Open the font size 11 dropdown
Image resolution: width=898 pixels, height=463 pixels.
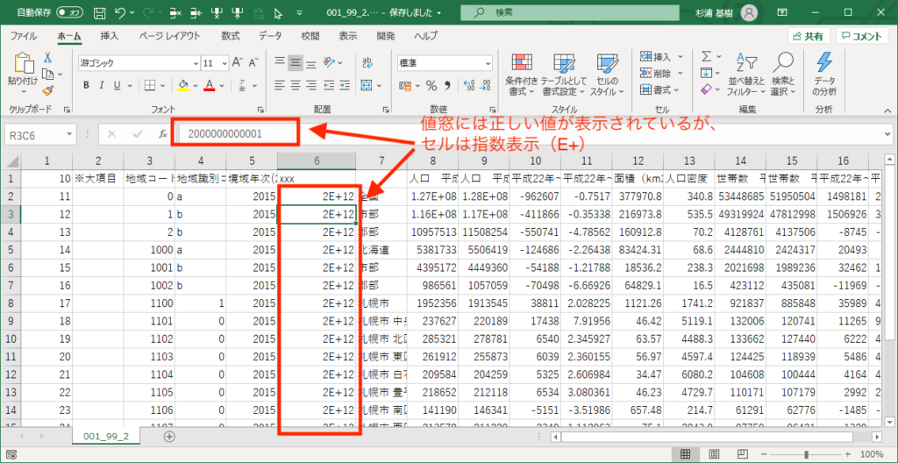tap(224, 63)
